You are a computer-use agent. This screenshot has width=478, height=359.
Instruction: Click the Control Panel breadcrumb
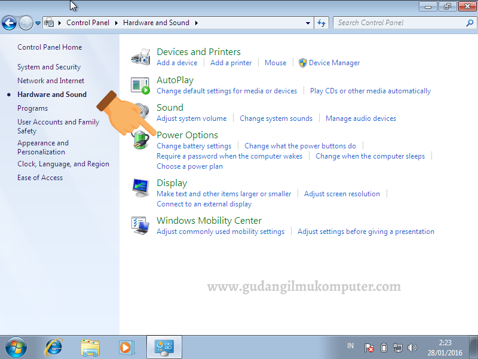(x=88, y=23)
